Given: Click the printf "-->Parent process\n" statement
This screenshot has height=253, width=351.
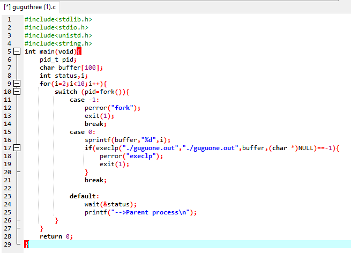Looking at the screenshot, I should click(x=140, y=212).
